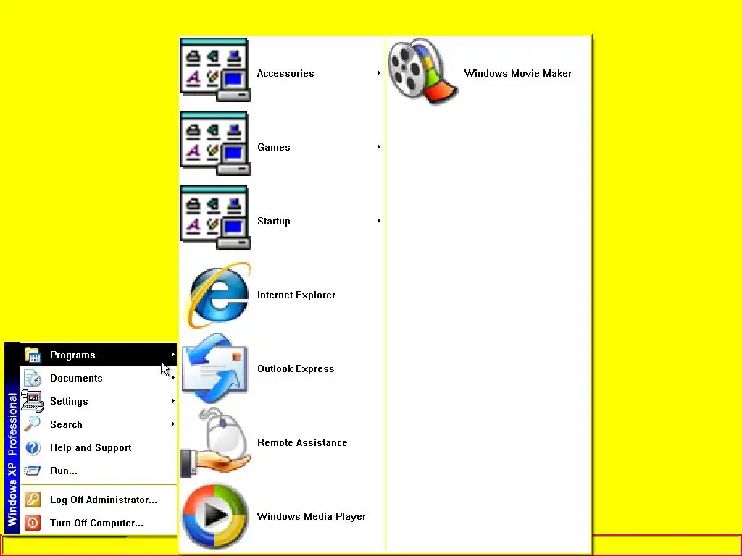Expand the Programs submenu arrow

coord(172,355)
